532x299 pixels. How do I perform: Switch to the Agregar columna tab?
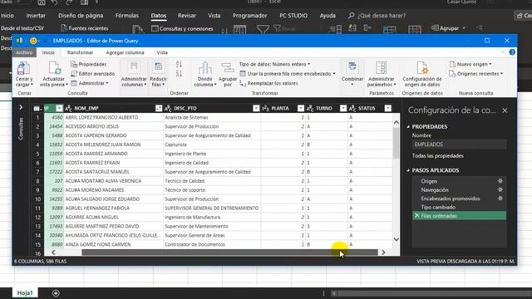(x=126, y=52)
